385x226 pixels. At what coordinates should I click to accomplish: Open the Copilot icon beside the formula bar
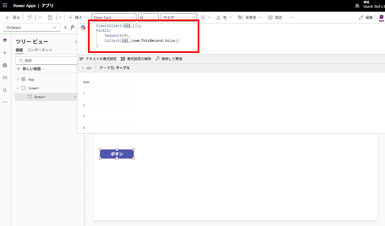point(83,27)
